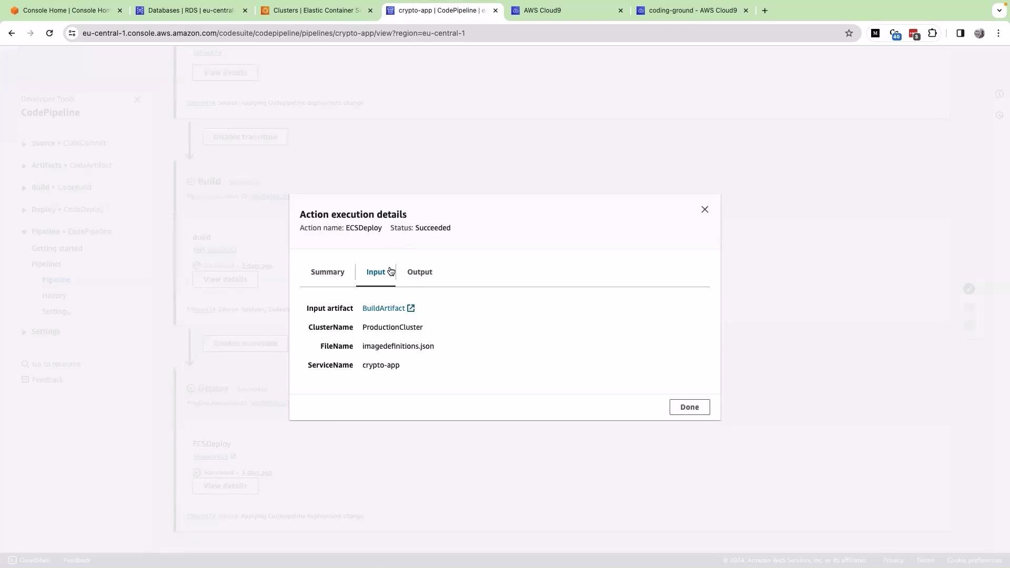The width and height of the screenshot is (1010, 568).
Task: Close the crypto-app CodePipeline tab
Action: tap(495, 11)
